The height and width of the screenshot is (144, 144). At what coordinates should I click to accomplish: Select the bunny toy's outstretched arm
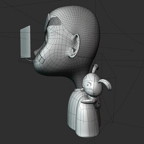(88, 101)
